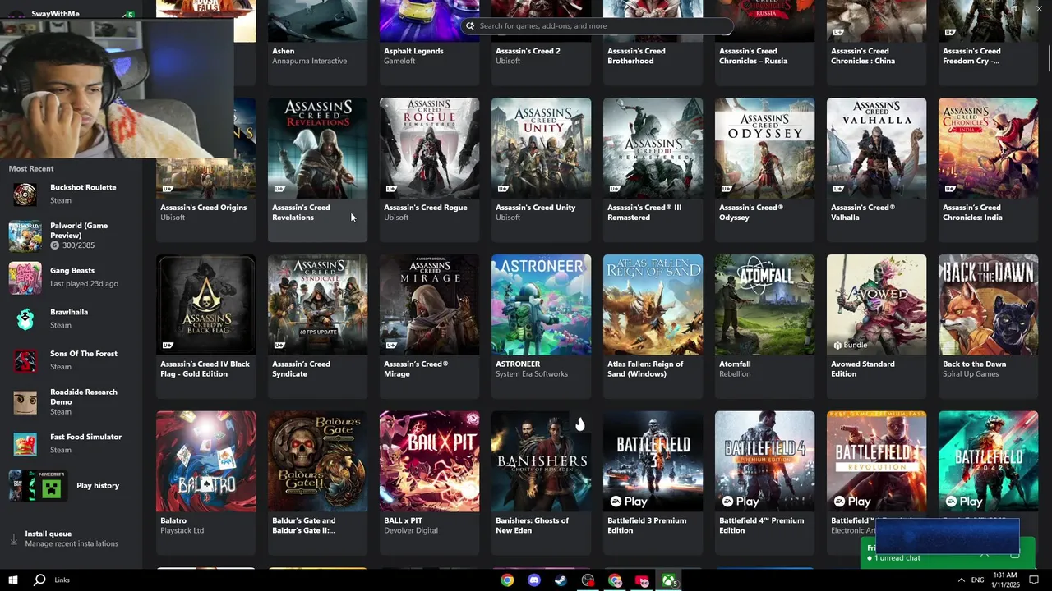Viewport: 1052px width, 591px height.
Task: Open Roadside Research Demo sidebar icon
Action: pos(25,402)
